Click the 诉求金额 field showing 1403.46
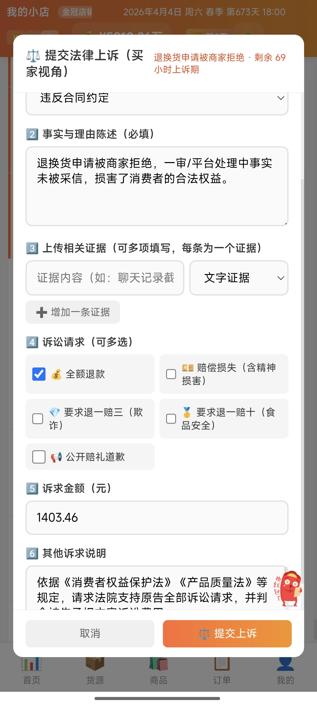Screen dimensions: 317x705 pos(157,518)
